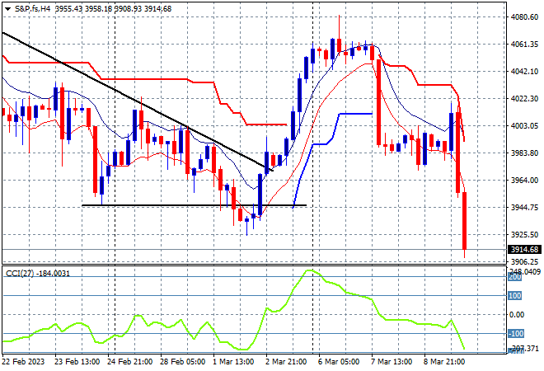This screenshot has width=544, height=371.
Task: Click the current price tag 3914.68
Action: pos(524,250)
